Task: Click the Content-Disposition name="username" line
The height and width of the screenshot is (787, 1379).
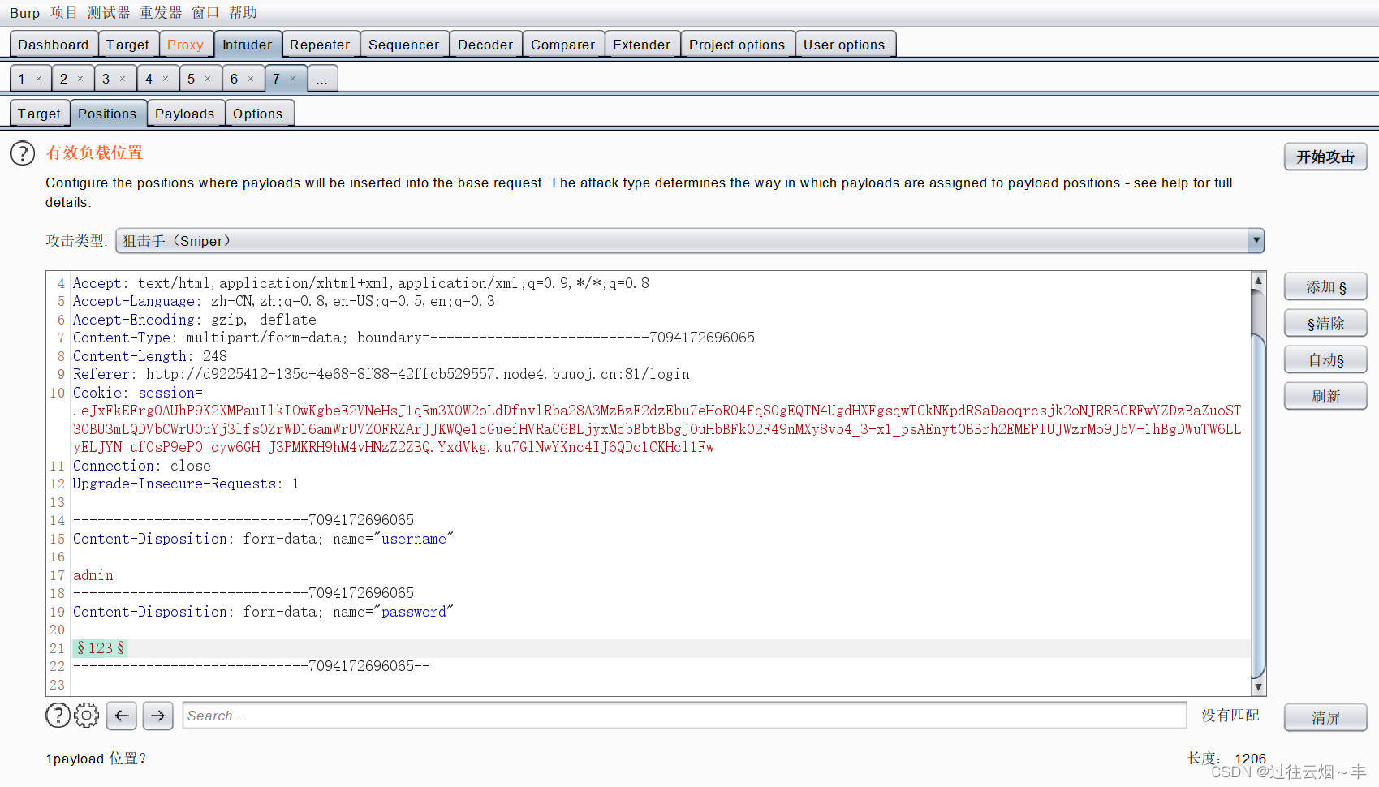Action: pyautogui.click(x=263, y=539)
